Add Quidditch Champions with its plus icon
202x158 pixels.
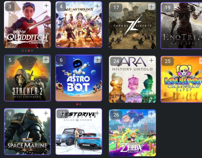[x=46, y=6]
